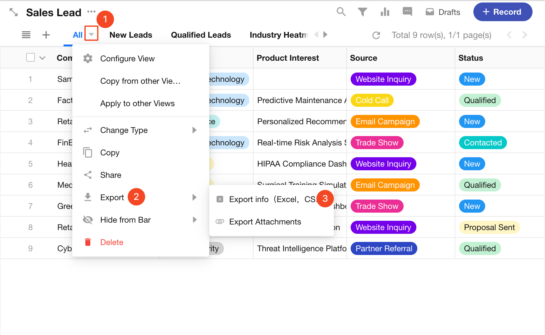Open the comments chat bubble icon

click(407, 12)
